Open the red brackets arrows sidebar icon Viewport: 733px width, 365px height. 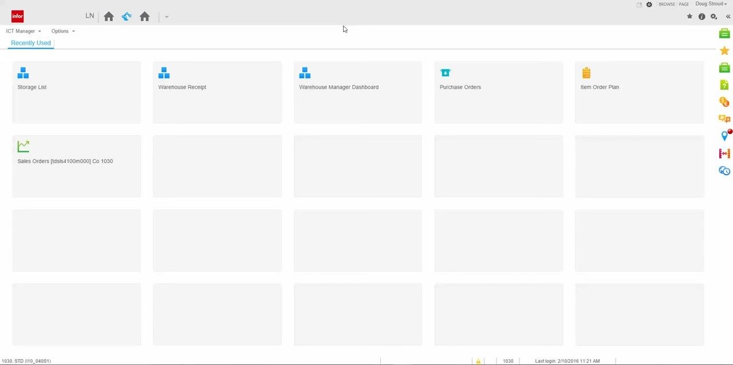click(x=724, y=153)
